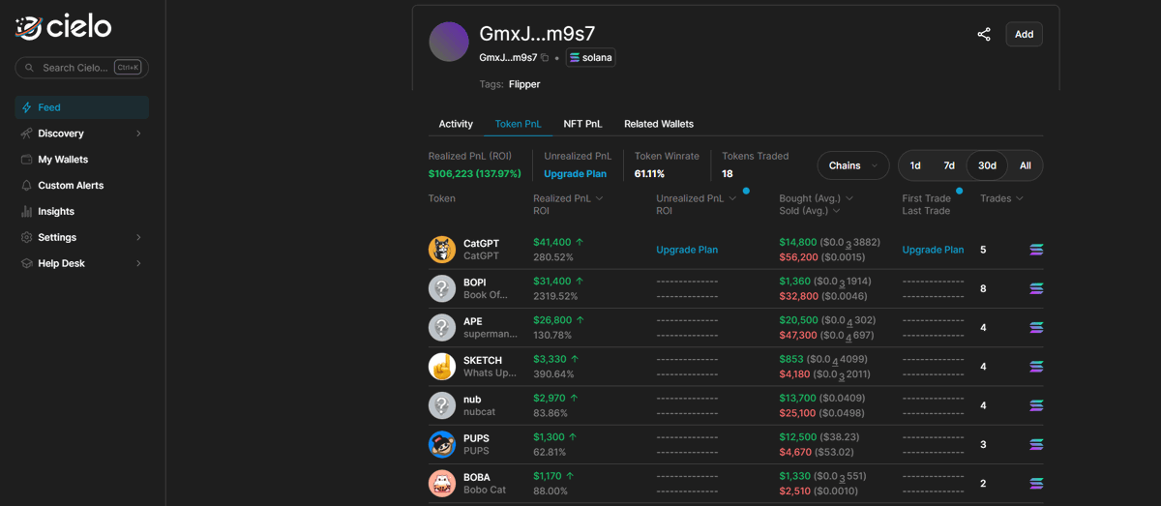This screenshot has height=506, width=1161.
Task: Open Feed in the sidebar
Action: click(82, 107)
